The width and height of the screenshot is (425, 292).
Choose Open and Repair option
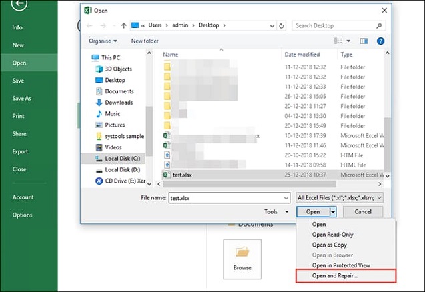pyautogui.click(x=346, y=276)
